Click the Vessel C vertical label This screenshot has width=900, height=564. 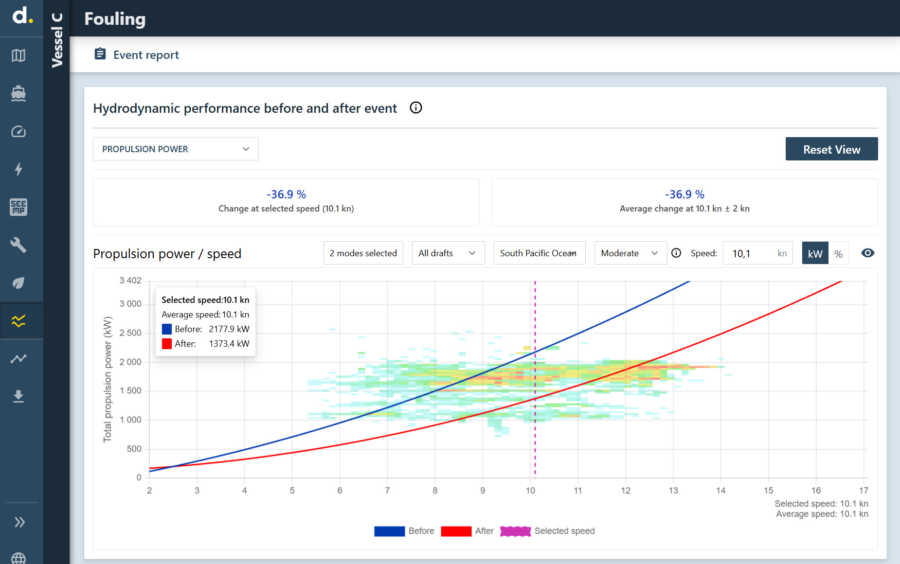(x=57, y=40)
